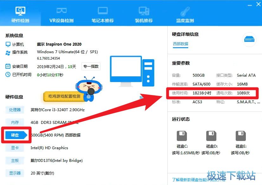
Task: Click 英特尔Core i3-3240T 2.90GHz text
Action: point(57,110)
